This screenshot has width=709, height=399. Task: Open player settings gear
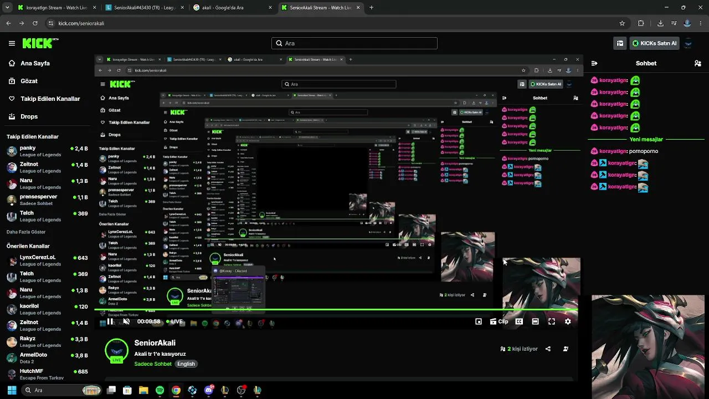coord(568,321)
